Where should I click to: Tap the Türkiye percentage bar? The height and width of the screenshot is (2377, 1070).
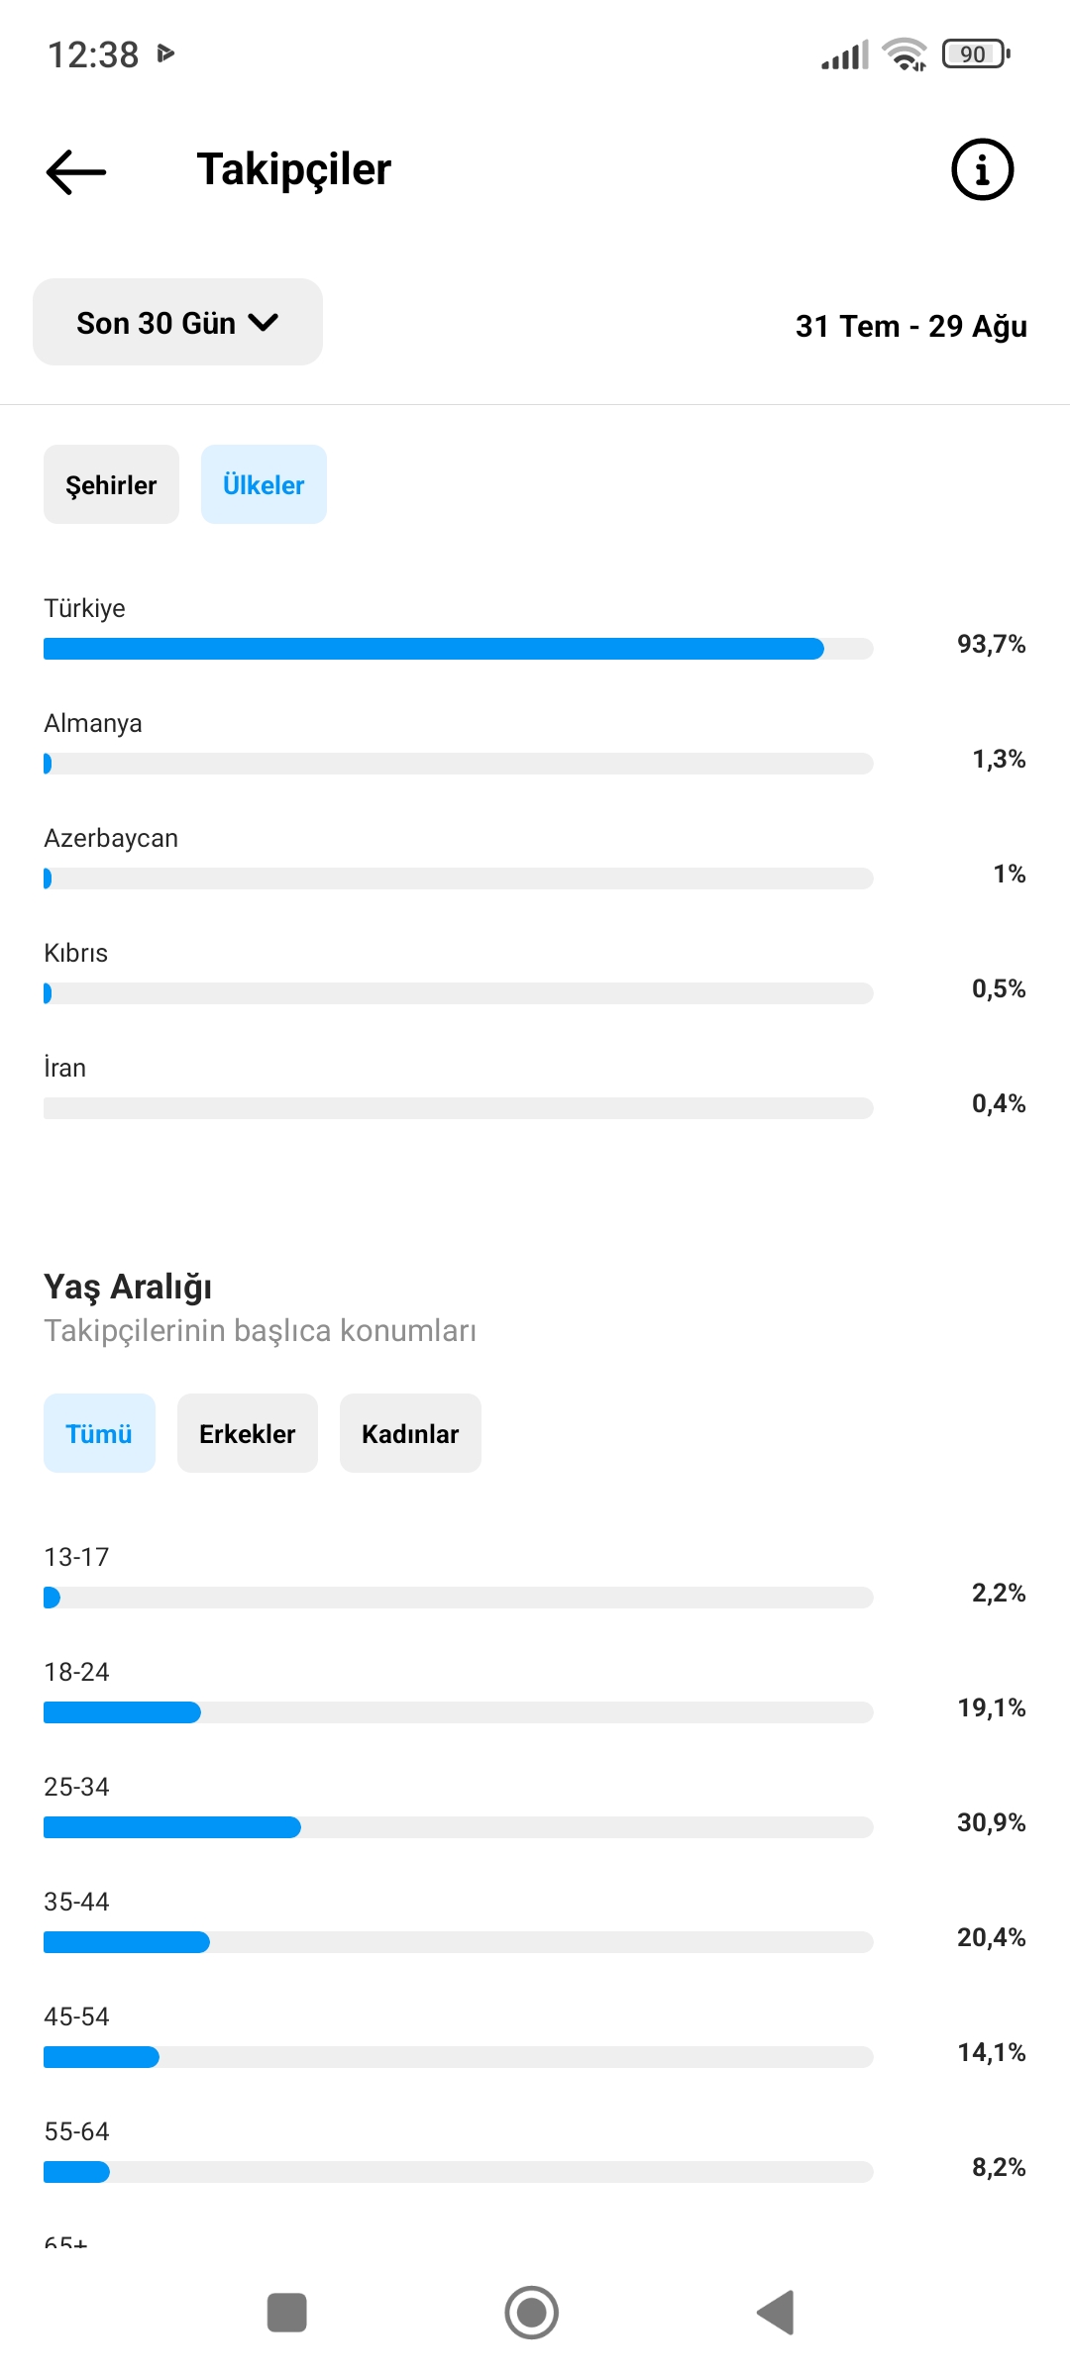[x=458, y=649]
